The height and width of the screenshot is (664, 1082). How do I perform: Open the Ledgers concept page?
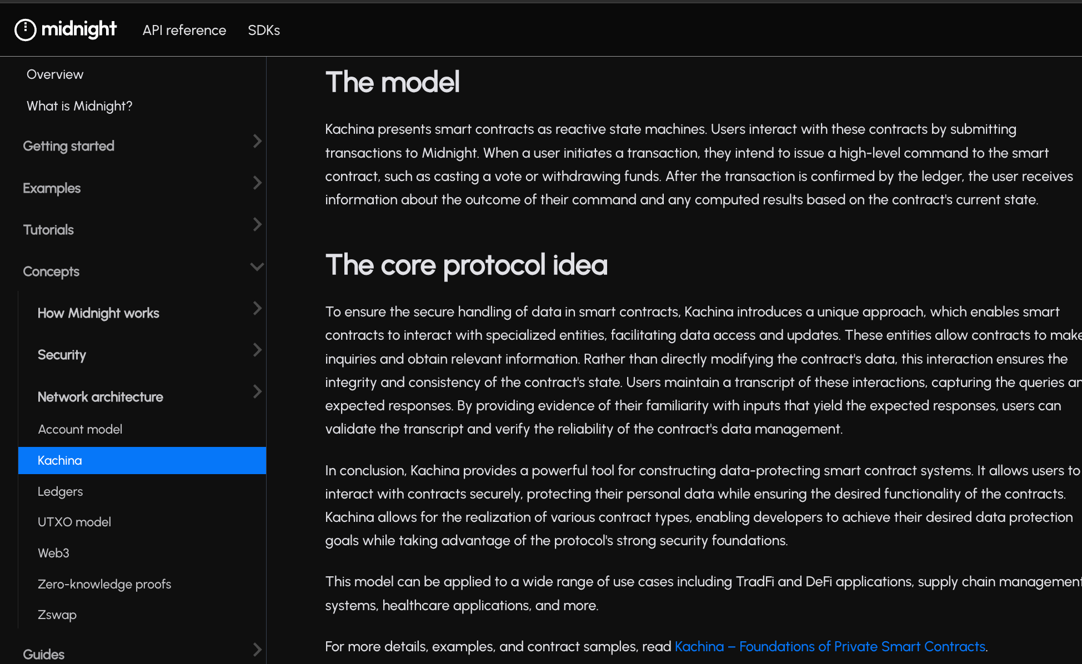pyautogui.click(x=60, y=491)
